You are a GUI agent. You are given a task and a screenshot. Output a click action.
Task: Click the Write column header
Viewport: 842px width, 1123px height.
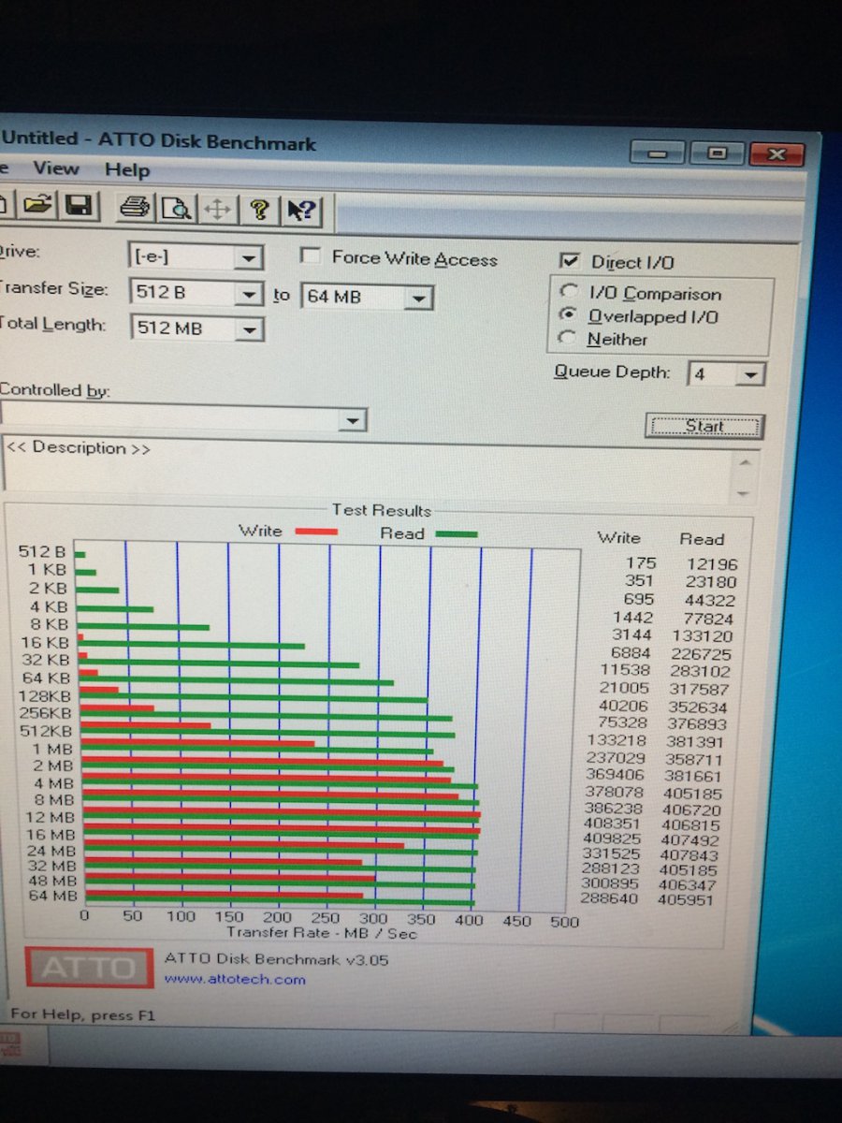[x=618, y=537]
